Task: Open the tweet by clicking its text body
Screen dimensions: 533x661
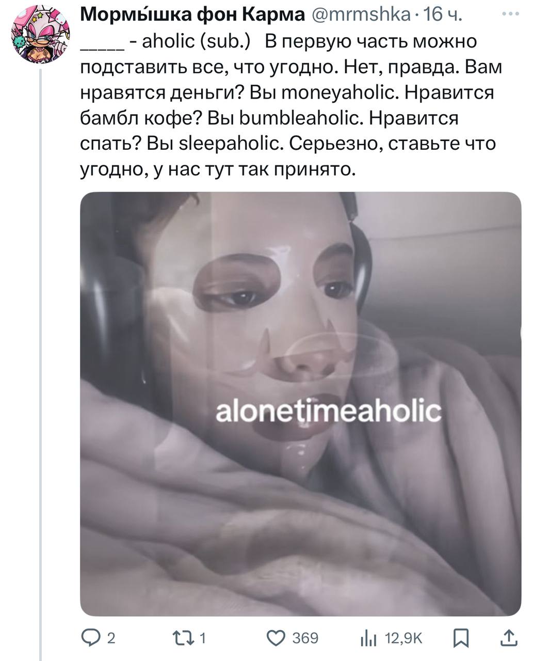Action: tap(292, 105)
